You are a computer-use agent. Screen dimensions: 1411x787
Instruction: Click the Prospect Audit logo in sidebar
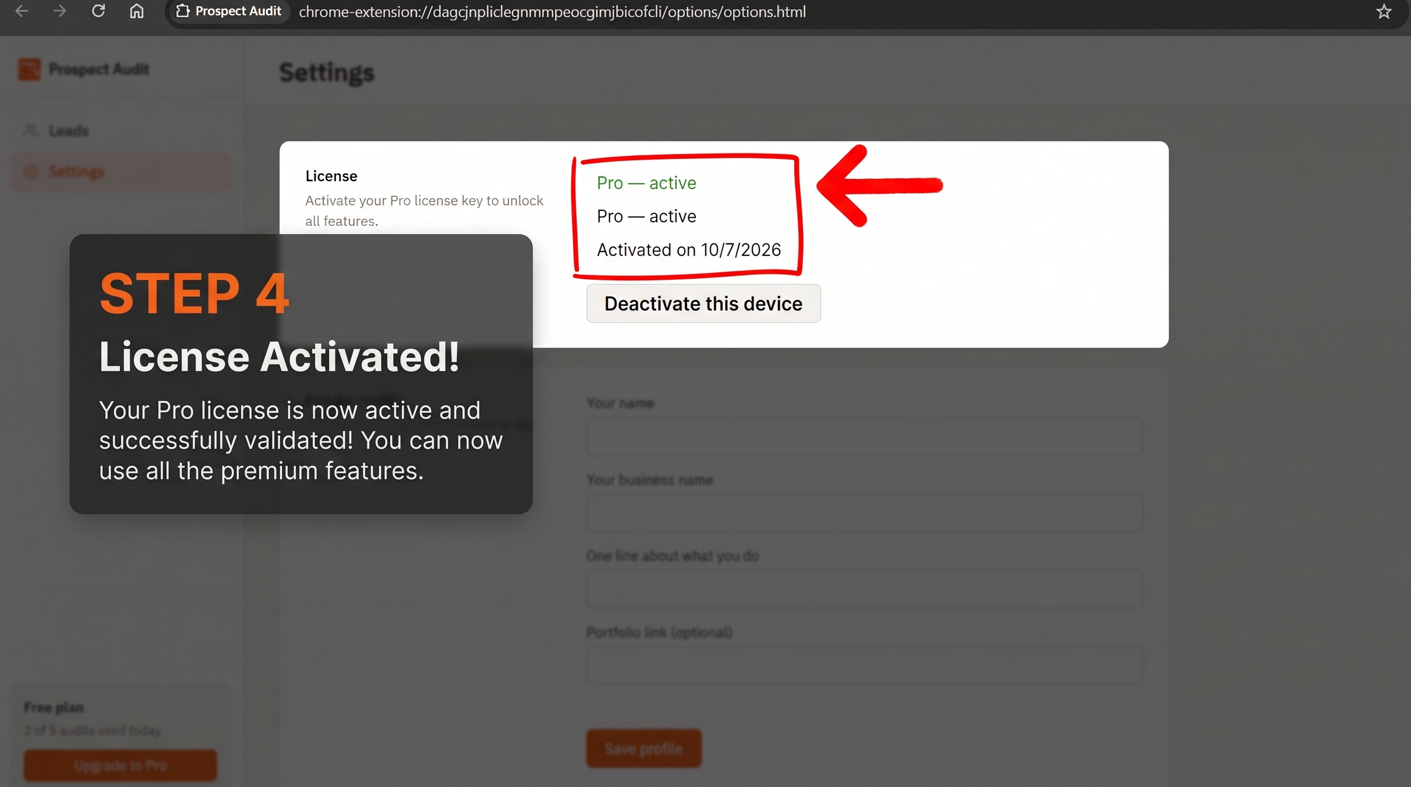(29, 69)
